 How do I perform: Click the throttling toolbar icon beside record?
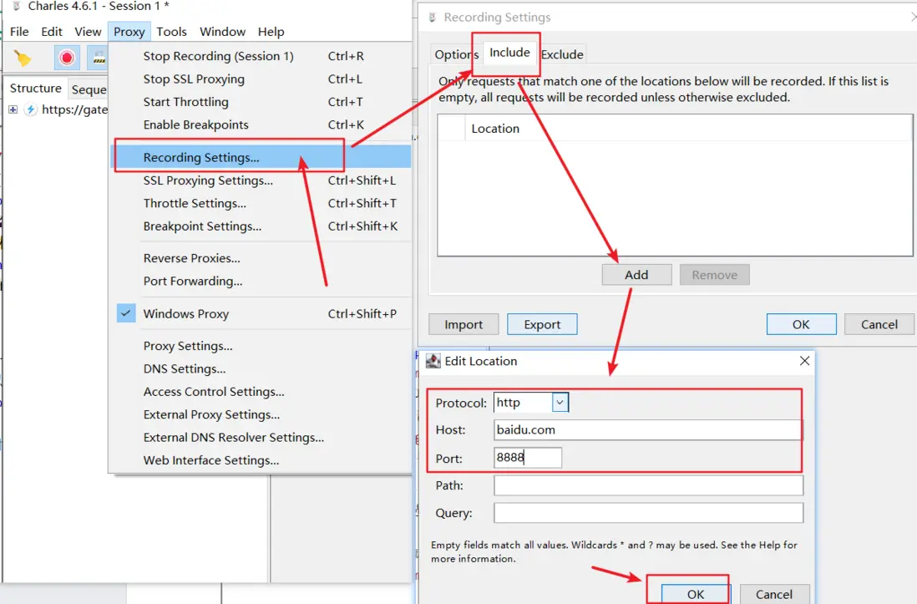click(x=99, y=58)
